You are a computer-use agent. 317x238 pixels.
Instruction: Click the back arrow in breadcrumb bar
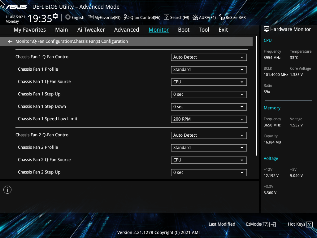point(10,42)
